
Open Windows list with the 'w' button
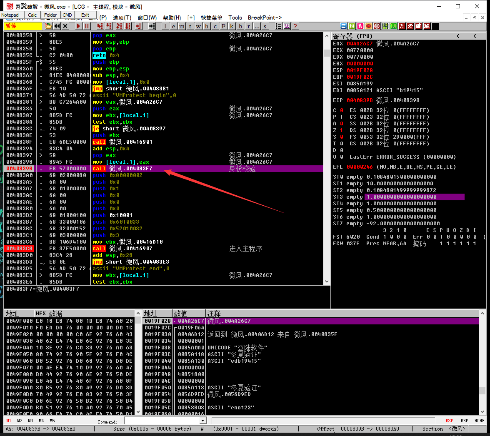point(198,26)
